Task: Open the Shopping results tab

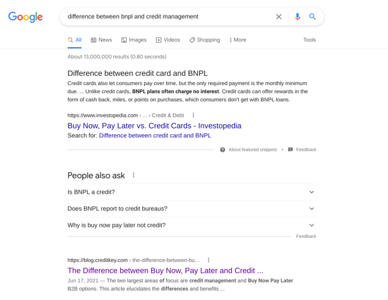Action: [205, 40]
